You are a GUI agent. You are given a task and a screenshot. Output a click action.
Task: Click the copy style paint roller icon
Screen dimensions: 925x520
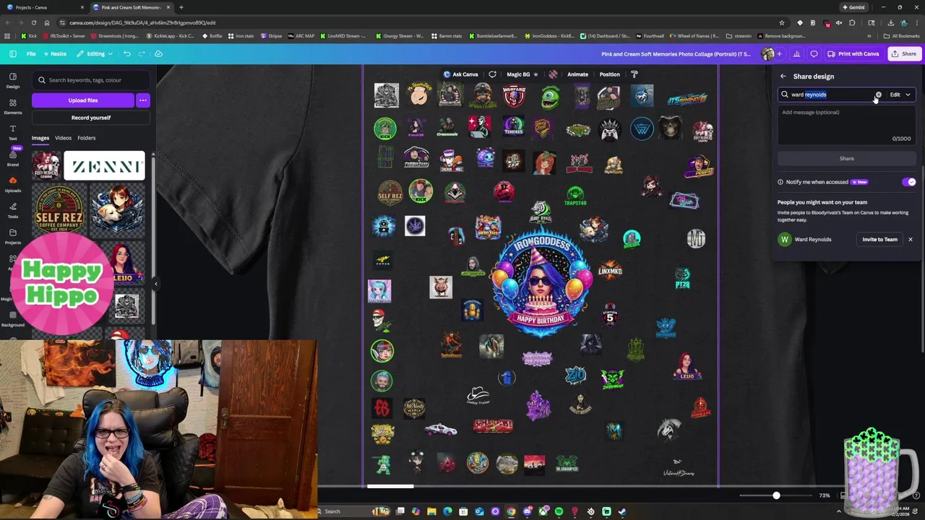tap(634, 74)
